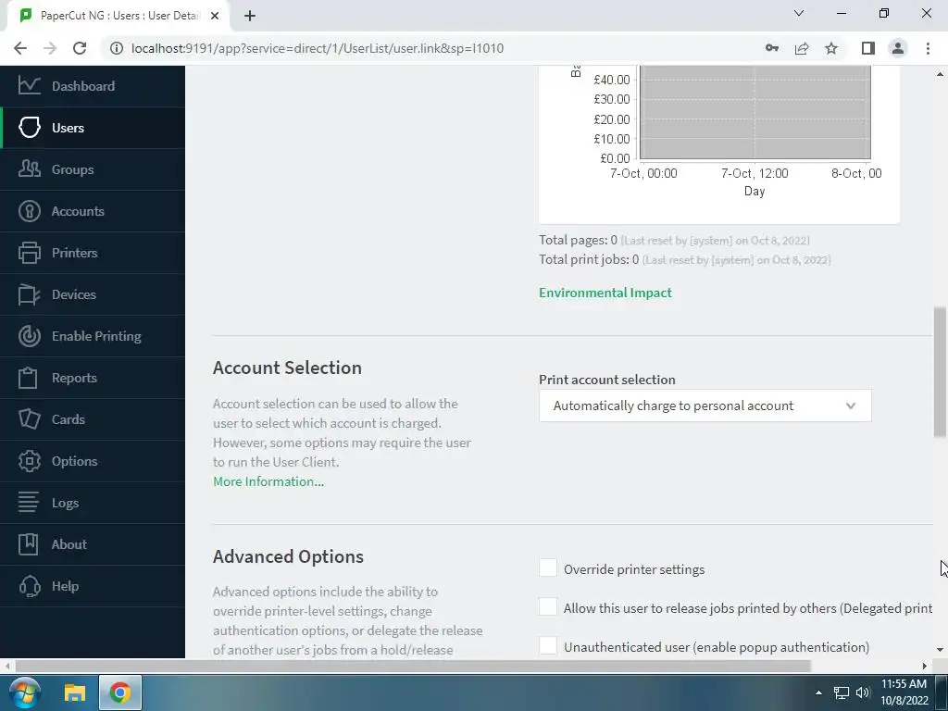Click the Help menu label
The image size is (948, 711).
pos(66,586)
